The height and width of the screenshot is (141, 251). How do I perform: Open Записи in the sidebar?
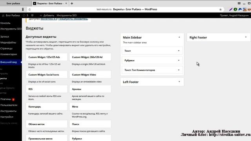click(5, 36)
